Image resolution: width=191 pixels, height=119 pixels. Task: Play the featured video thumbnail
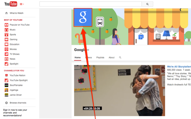119,90
